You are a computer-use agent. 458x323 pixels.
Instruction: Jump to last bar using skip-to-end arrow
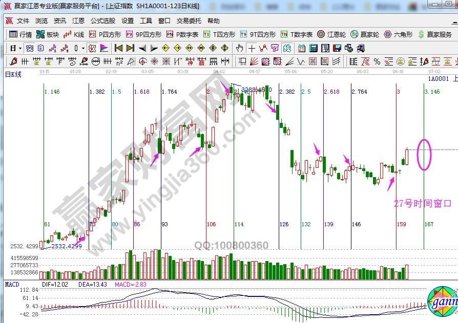pyautogui.click(x=130, y=48)
